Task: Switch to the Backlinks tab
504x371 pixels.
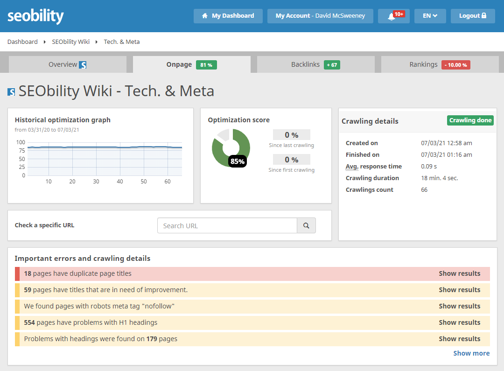Action: click(315, 64)
